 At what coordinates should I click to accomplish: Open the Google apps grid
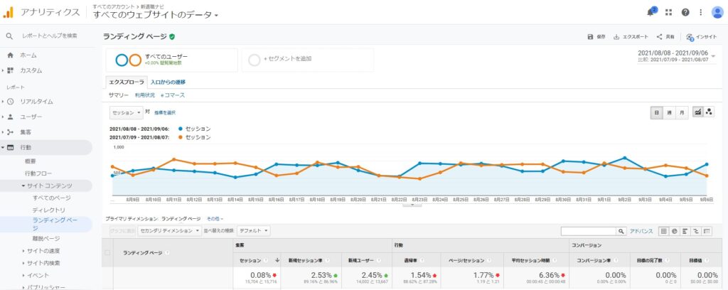668,13
